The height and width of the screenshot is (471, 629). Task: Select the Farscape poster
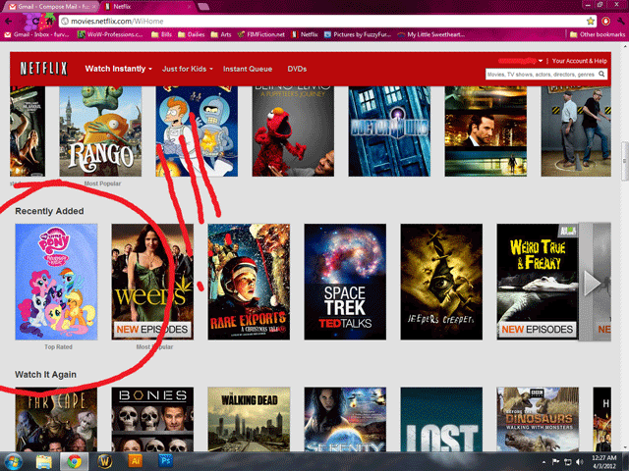(x=56, y=419)
